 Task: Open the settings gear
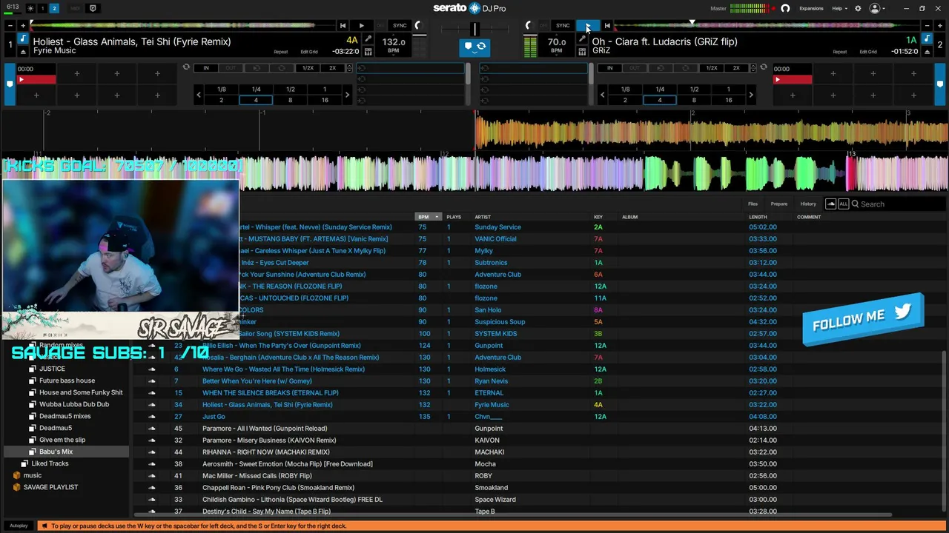pos(858,8)
